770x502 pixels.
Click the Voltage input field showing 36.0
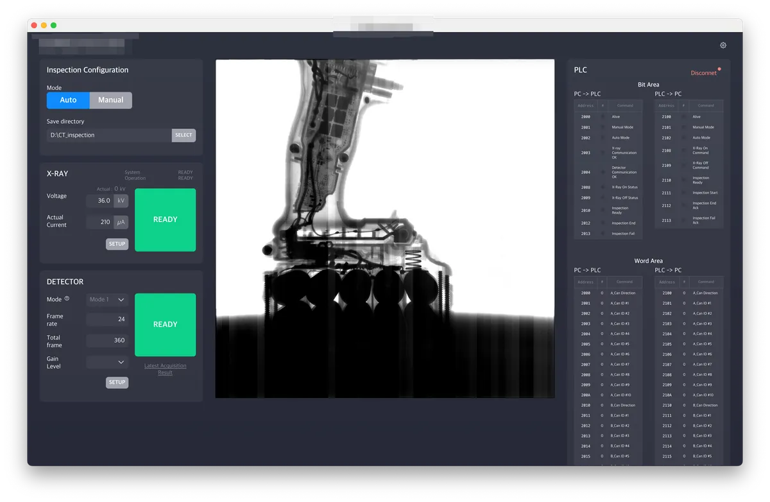click(x=99, y=201)
